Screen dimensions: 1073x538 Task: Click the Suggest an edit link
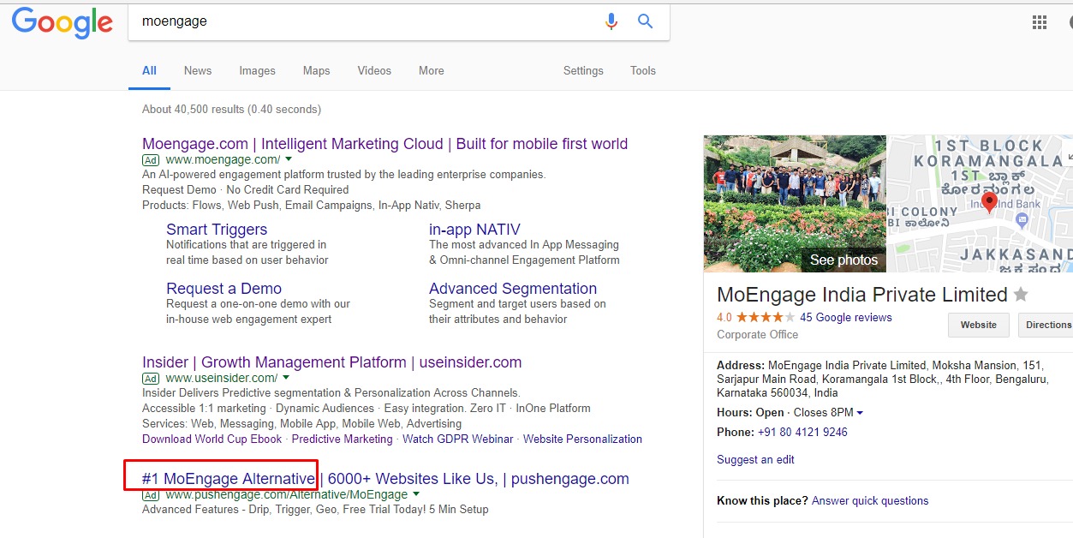click(x=755, y=459)
